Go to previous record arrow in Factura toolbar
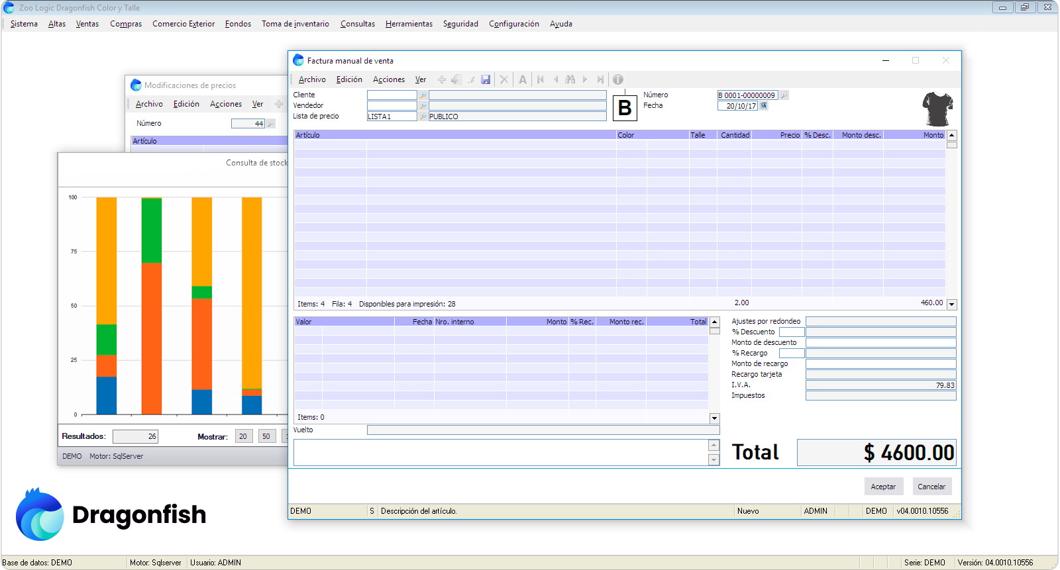Image resolution: width=1060 pixels, height=570 pixels. pos(556,79)
